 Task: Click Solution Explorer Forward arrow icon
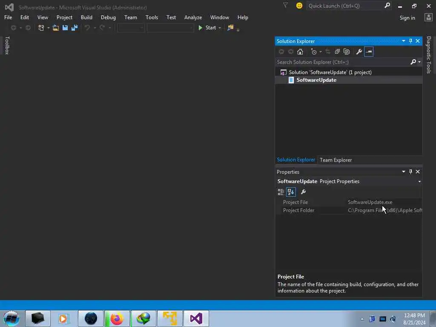click(291, 52)
